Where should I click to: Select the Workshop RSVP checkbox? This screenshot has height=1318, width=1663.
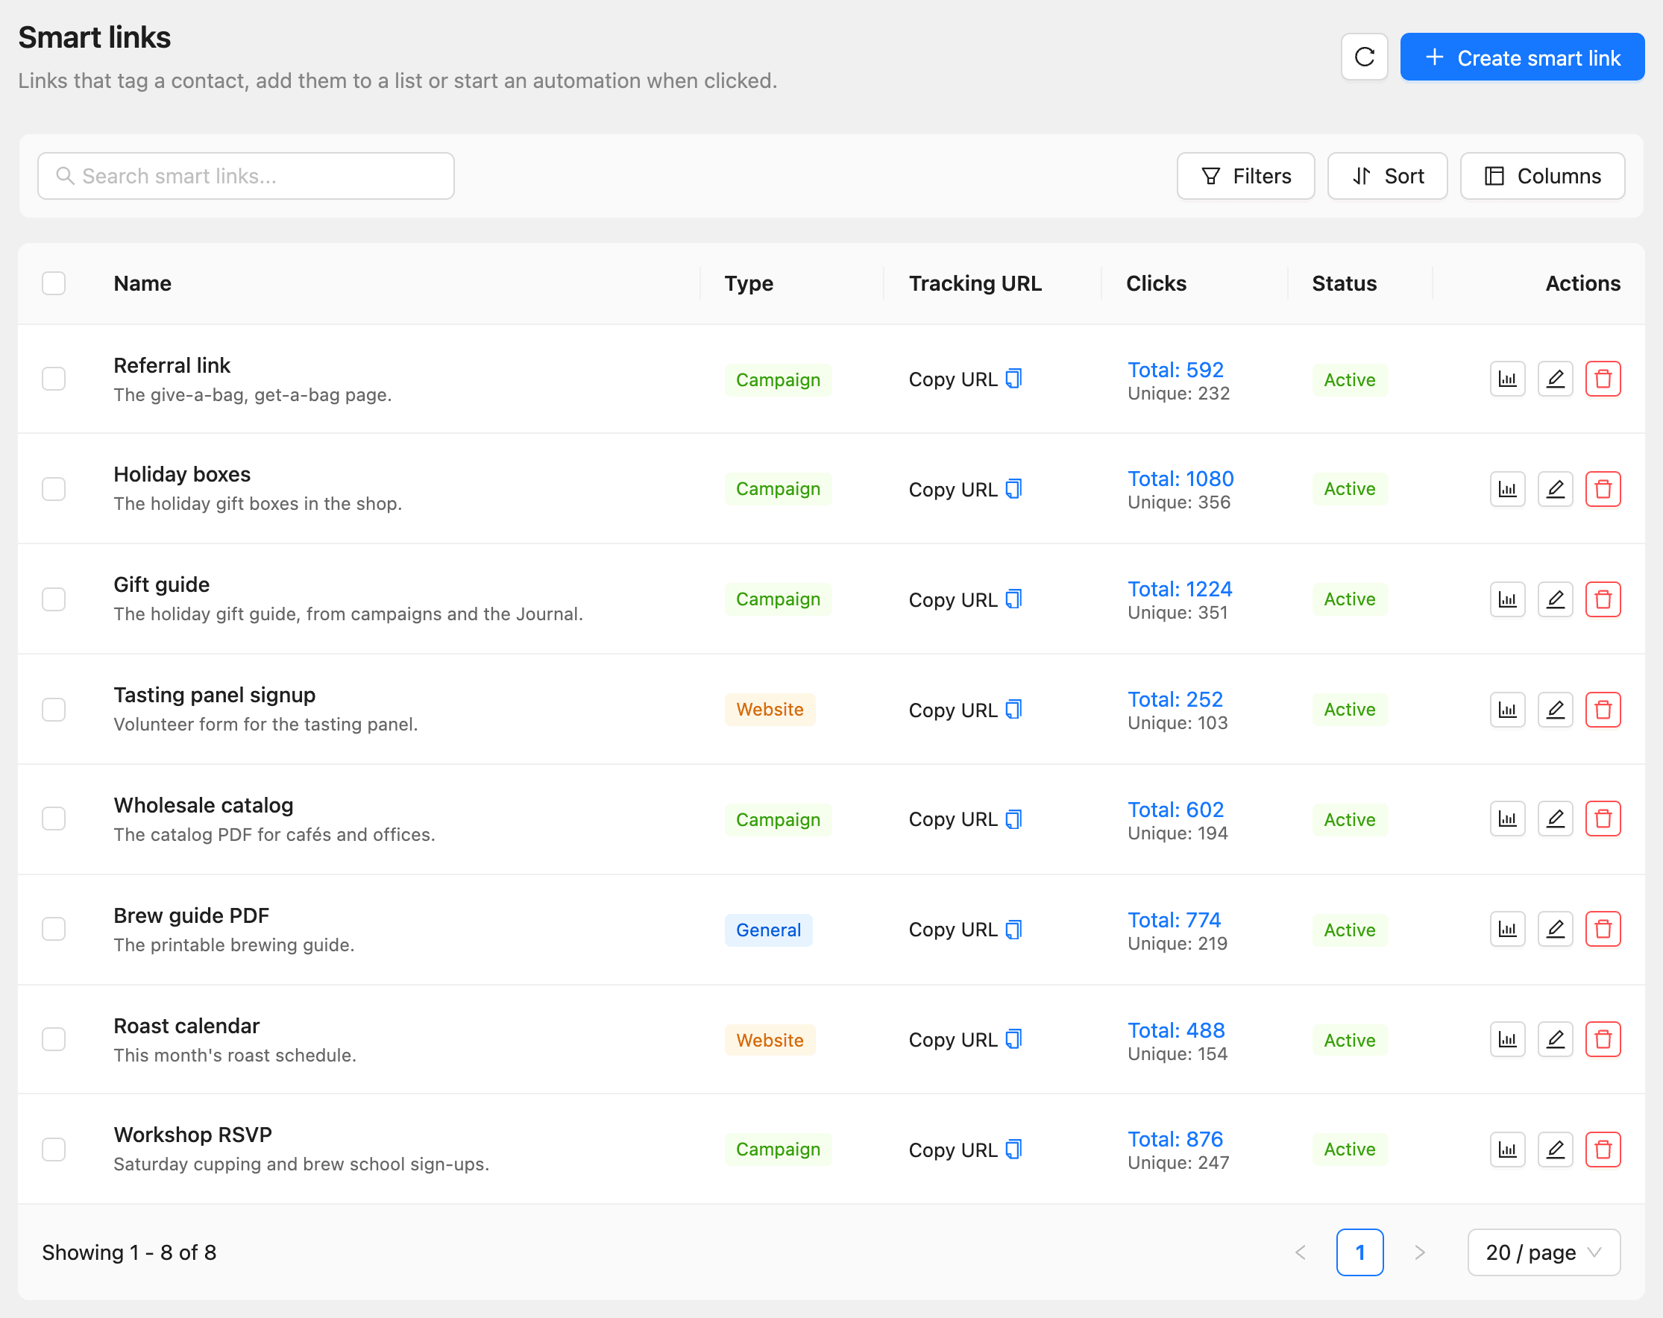(53, 1149)
